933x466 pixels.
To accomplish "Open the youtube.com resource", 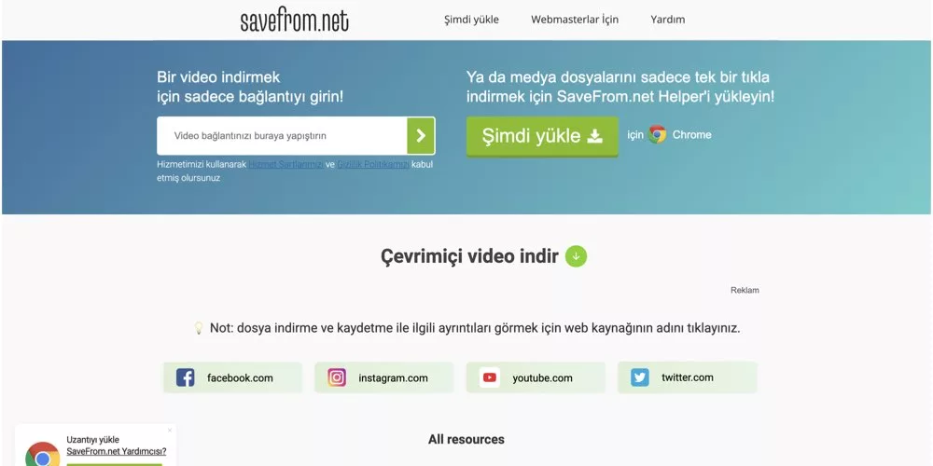I will click(536, 377).
